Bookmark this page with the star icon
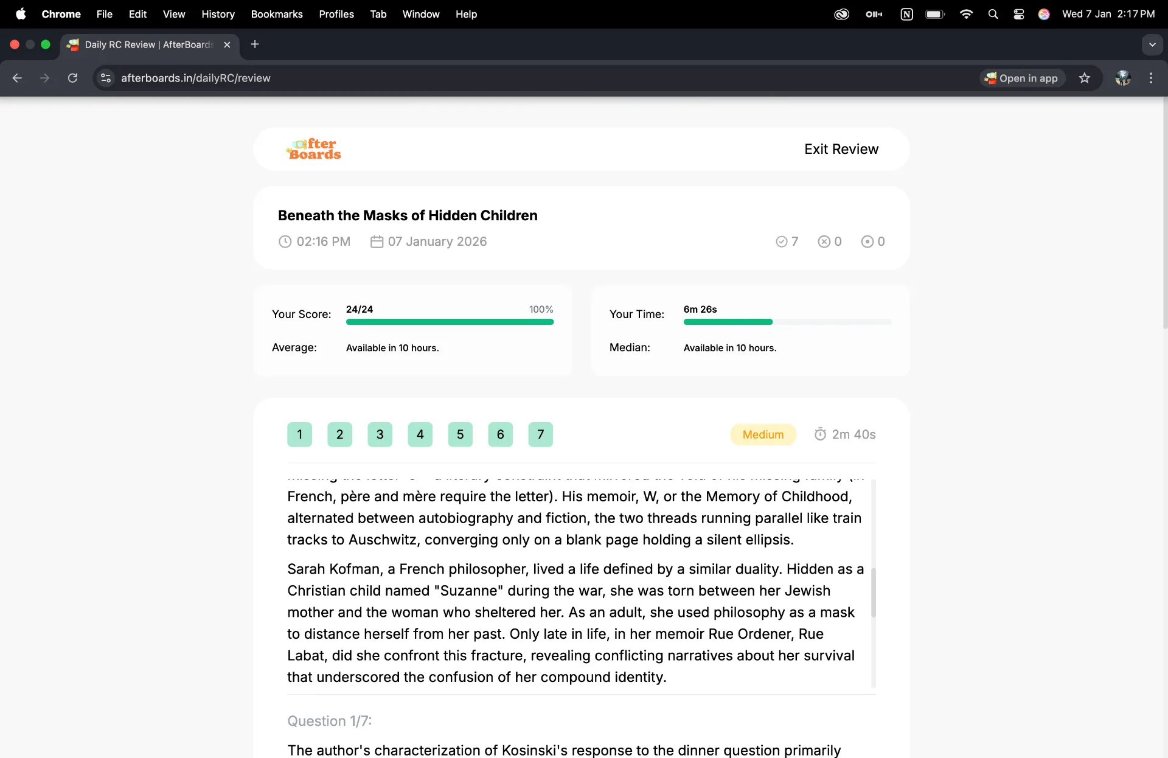Screen dimensions: 1168x758 click(x=1084, y=78)
